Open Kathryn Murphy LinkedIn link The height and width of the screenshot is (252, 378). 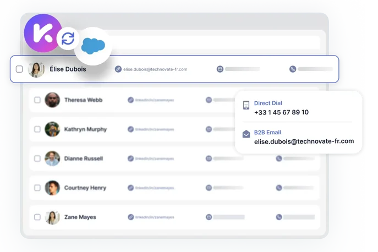pyautogui.click(x=155, y=129)
